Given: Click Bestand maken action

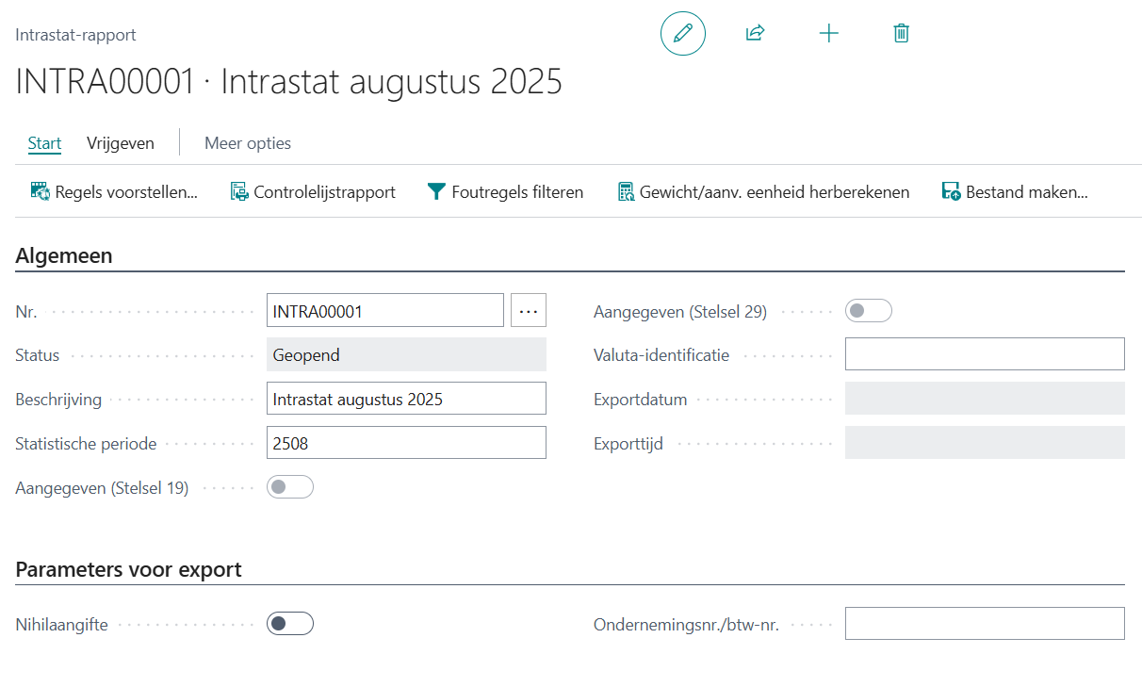Looking at the screenshot, I should 1015,192.
